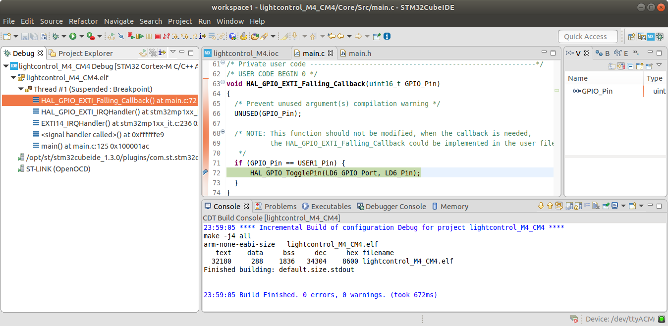Image resolution: width=668 pixels, height=326 pixels.
Task: Select the GPIO_Pin variable row
Action: coord(615,91)
